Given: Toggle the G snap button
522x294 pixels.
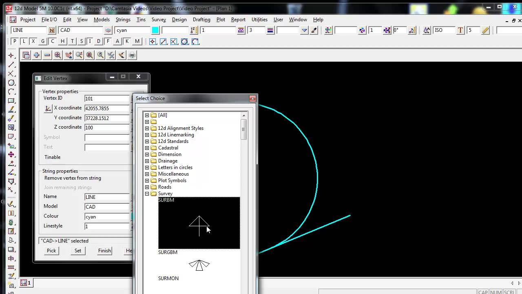Looking at the screenshot, I should point(43,41).
